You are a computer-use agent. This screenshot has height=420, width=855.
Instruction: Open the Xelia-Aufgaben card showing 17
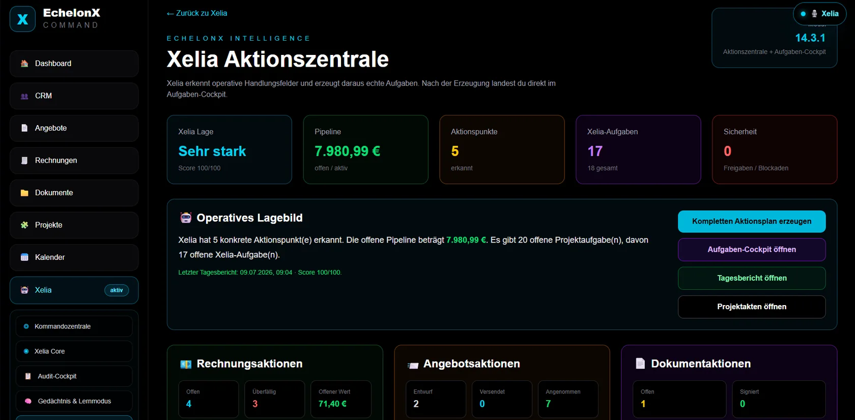point(638,149)
